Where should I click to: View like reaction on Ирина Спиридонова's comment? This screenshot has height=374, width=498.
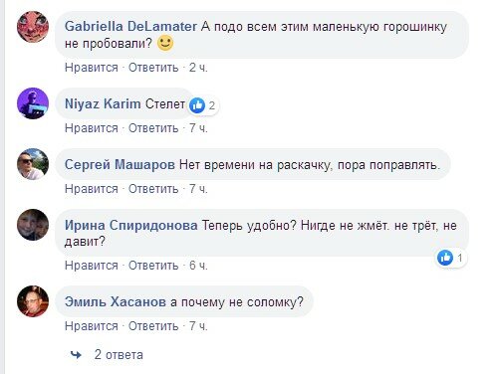(451, 258)
